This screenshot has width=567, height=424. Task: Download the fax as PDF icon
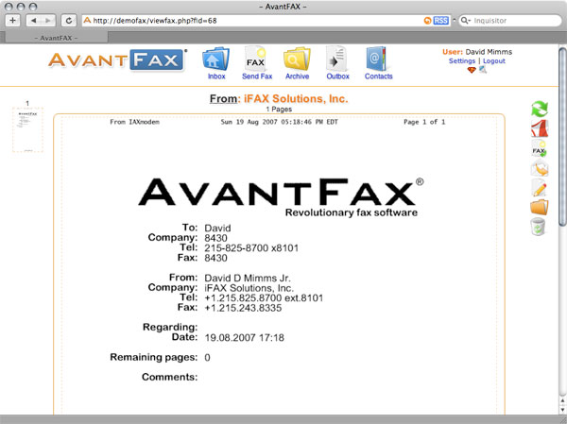click(540, 128)
